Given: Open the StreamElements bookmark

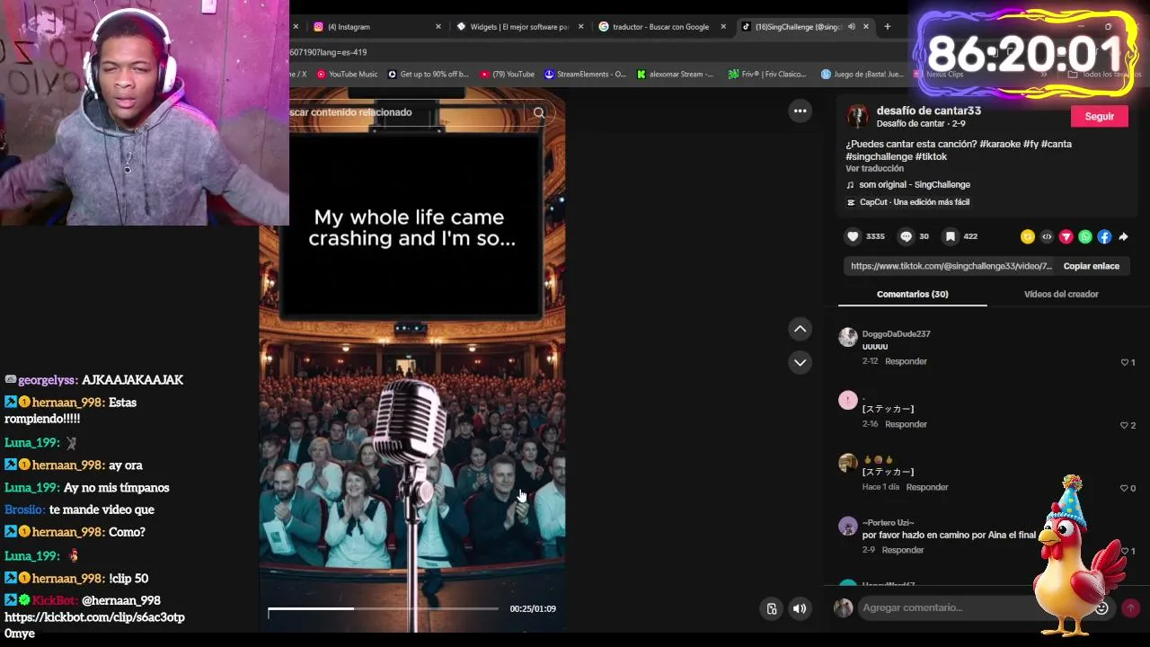Looking at the screenshot, I should (x=585, y=75).
